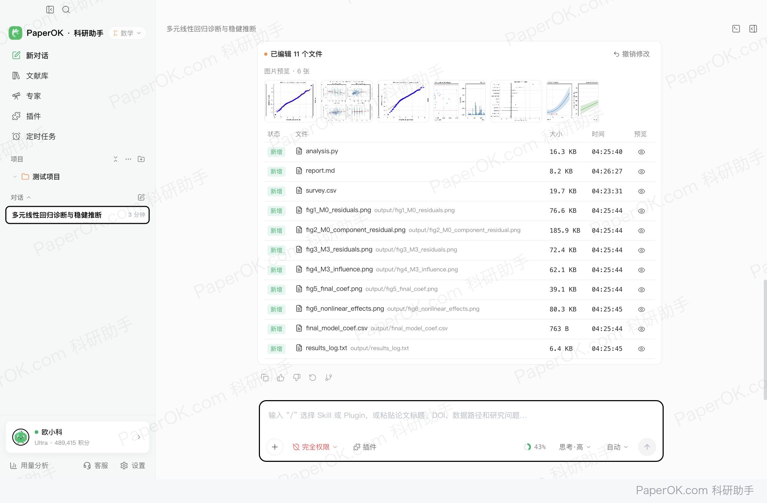Open 专家 in the sidebar
The width and height of the screenshot is (767, 503).
(33, 96)
